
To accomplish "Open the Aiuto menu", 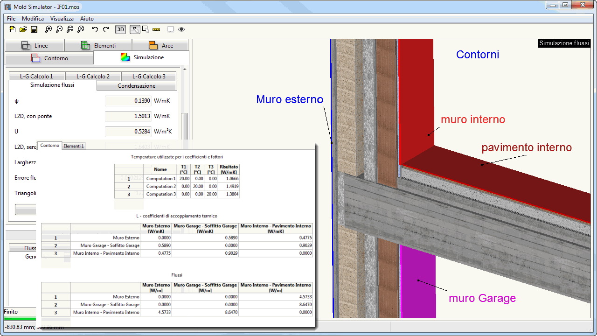I will pyautogui.click(x=87, y=19).
